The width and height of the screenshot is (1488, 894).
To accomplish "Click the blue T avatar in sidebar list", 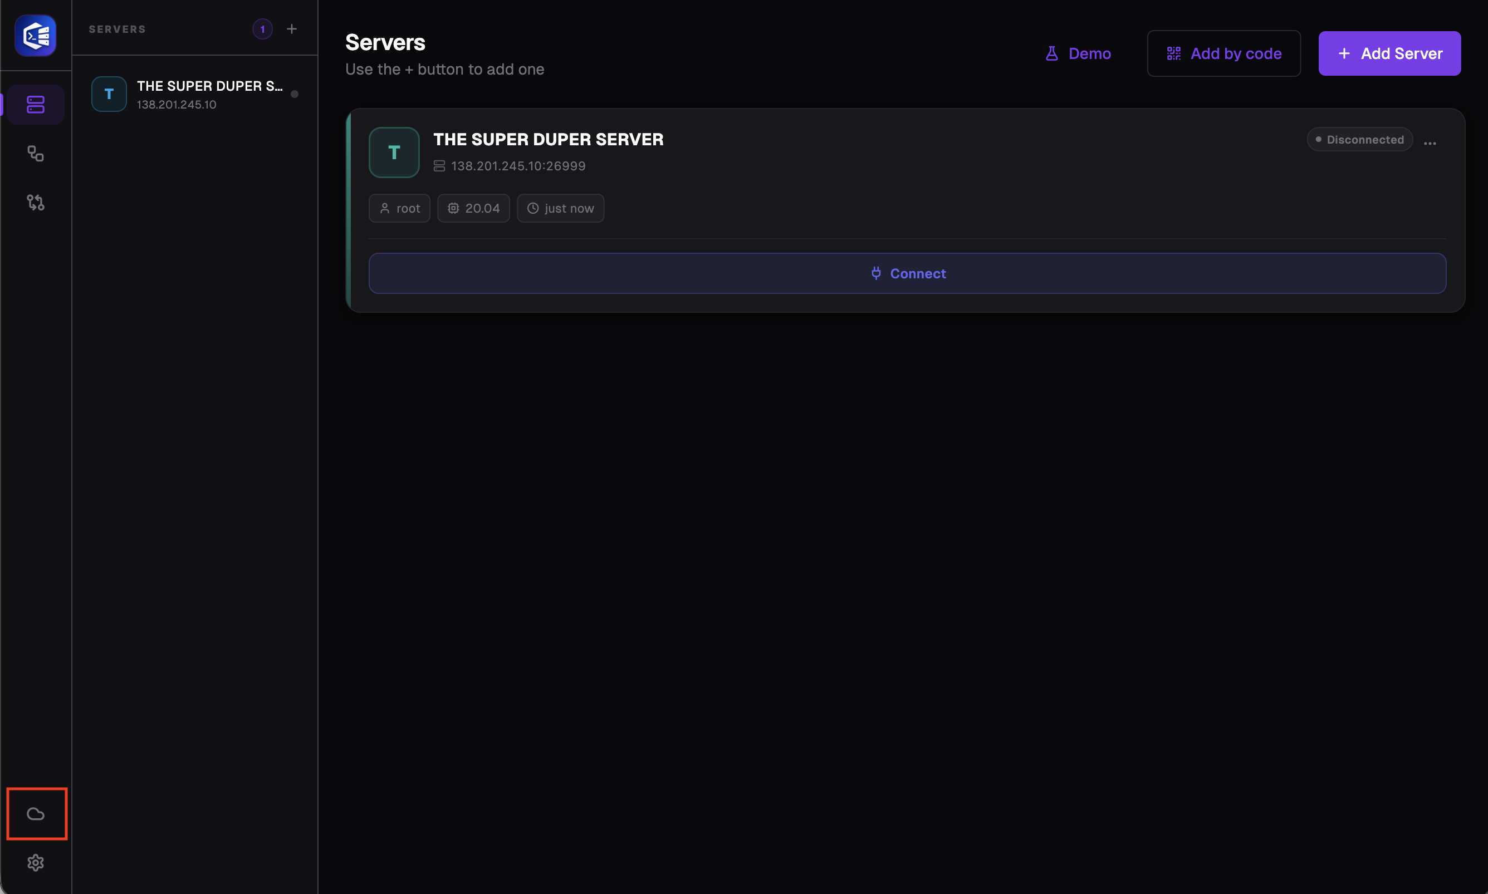I will point(109,94).
